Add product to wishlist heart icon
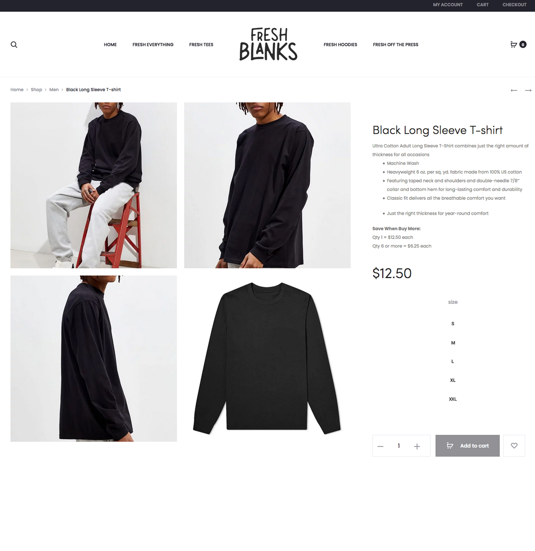 (514, 446)
